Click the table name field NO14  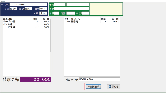coord(32,5)
